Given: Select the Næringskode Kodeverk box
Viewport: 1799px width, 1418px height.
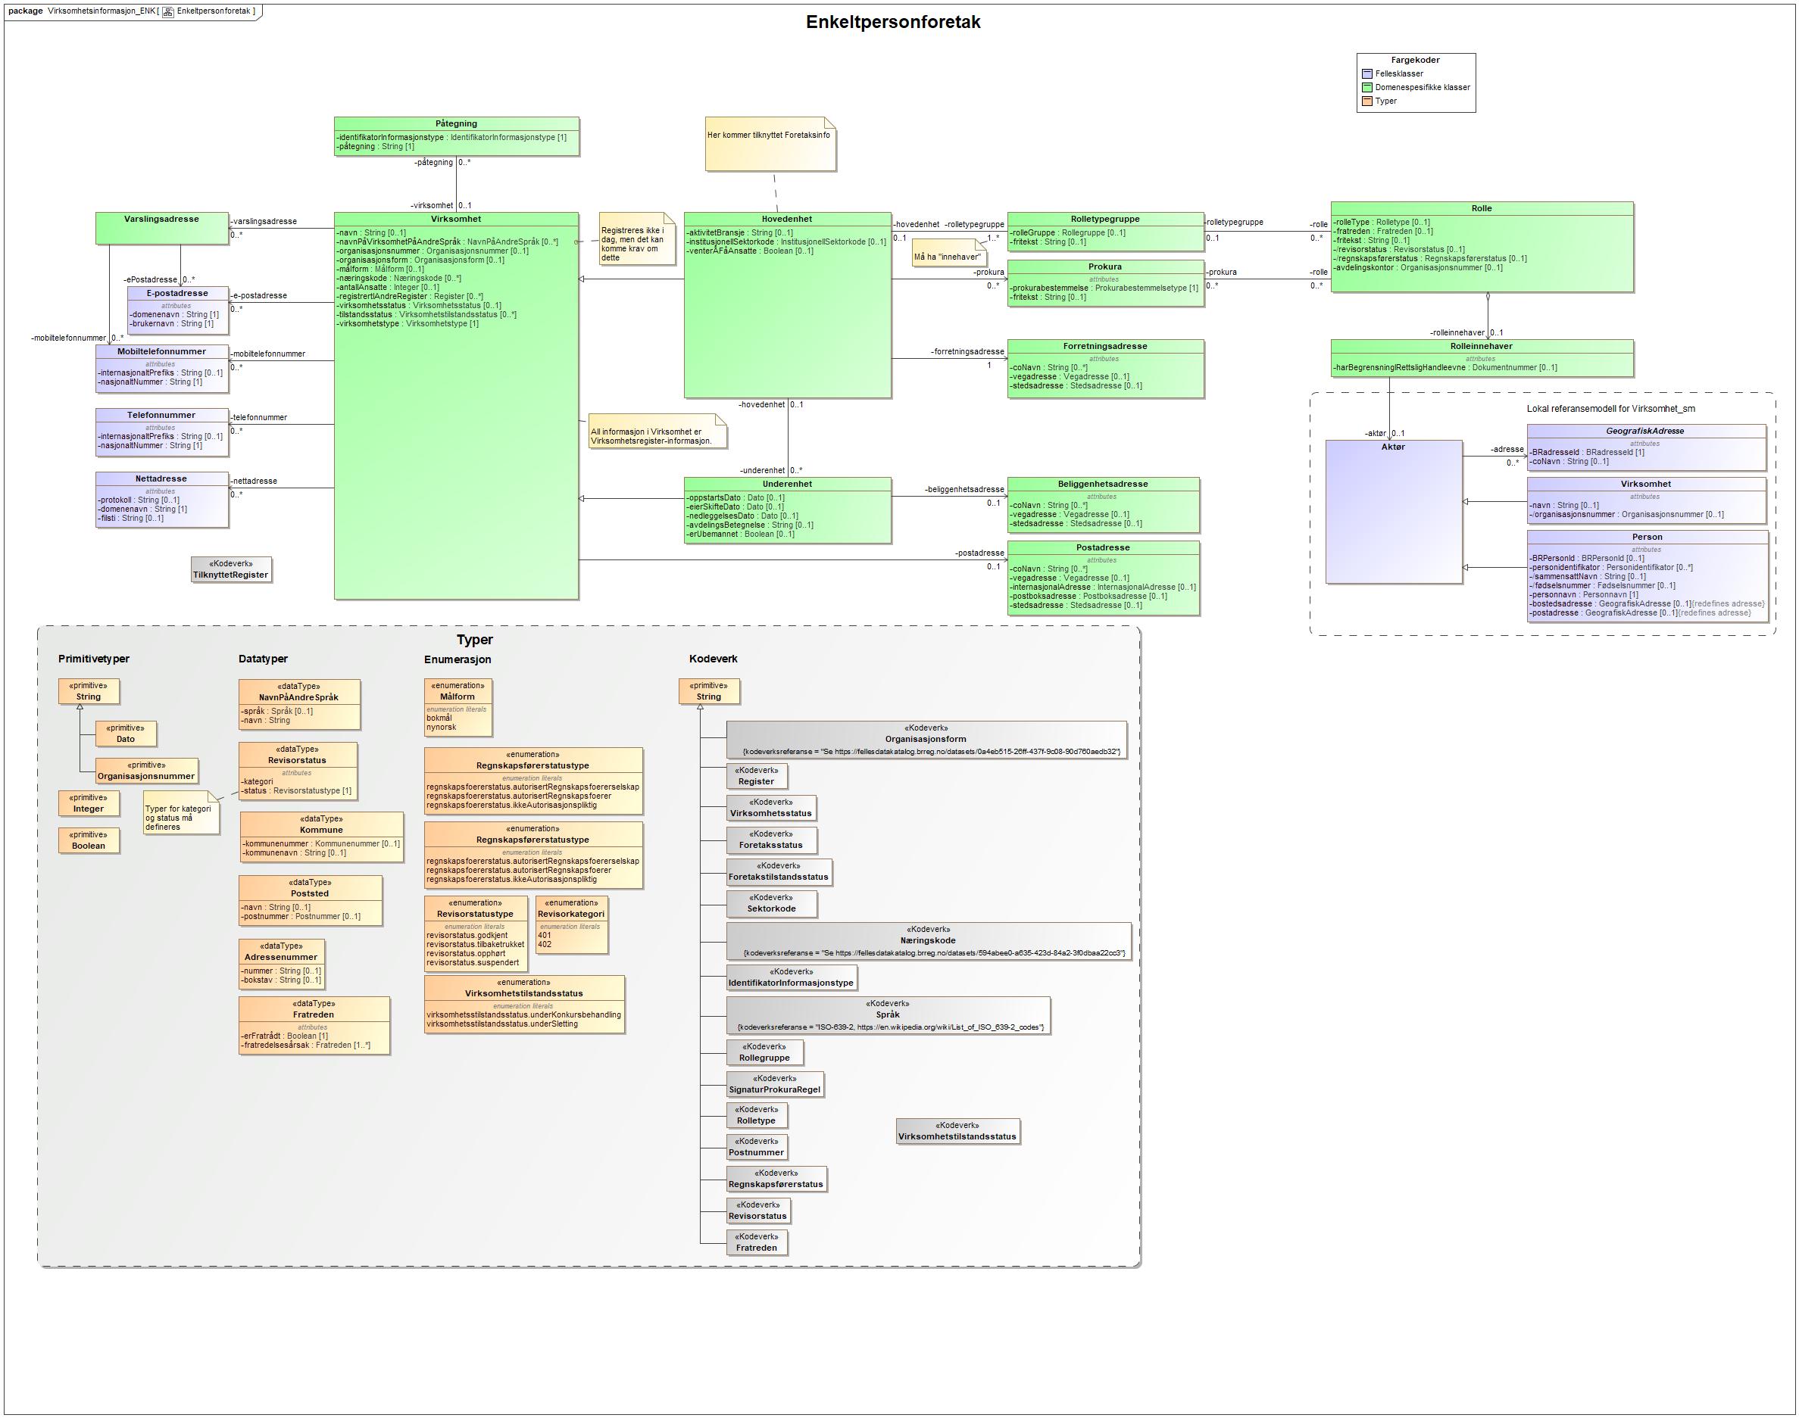Looking at the screenshot, I should (928, 942).
